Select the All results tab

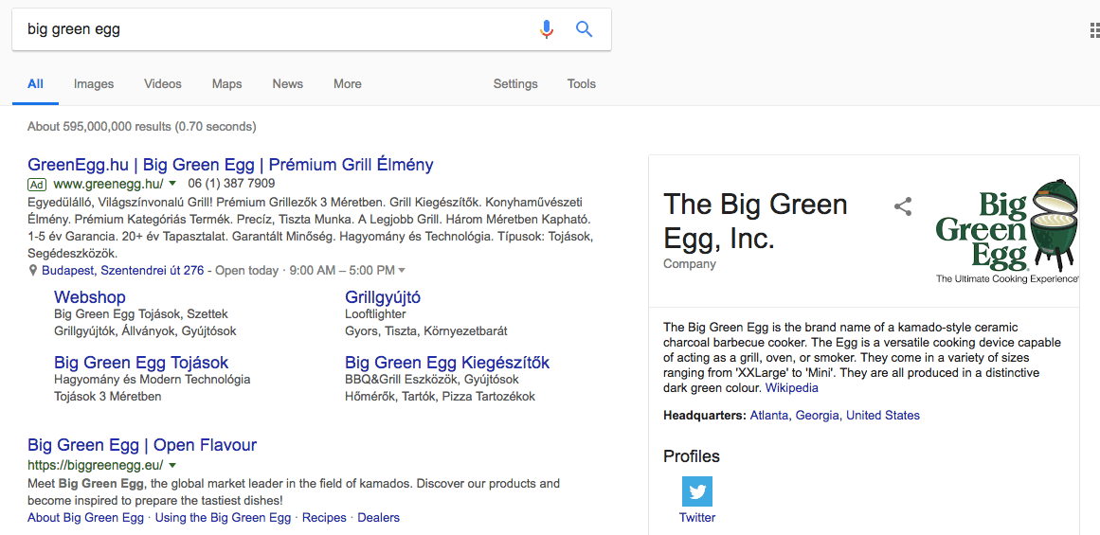pyautogui.click(x=35, y=84)
